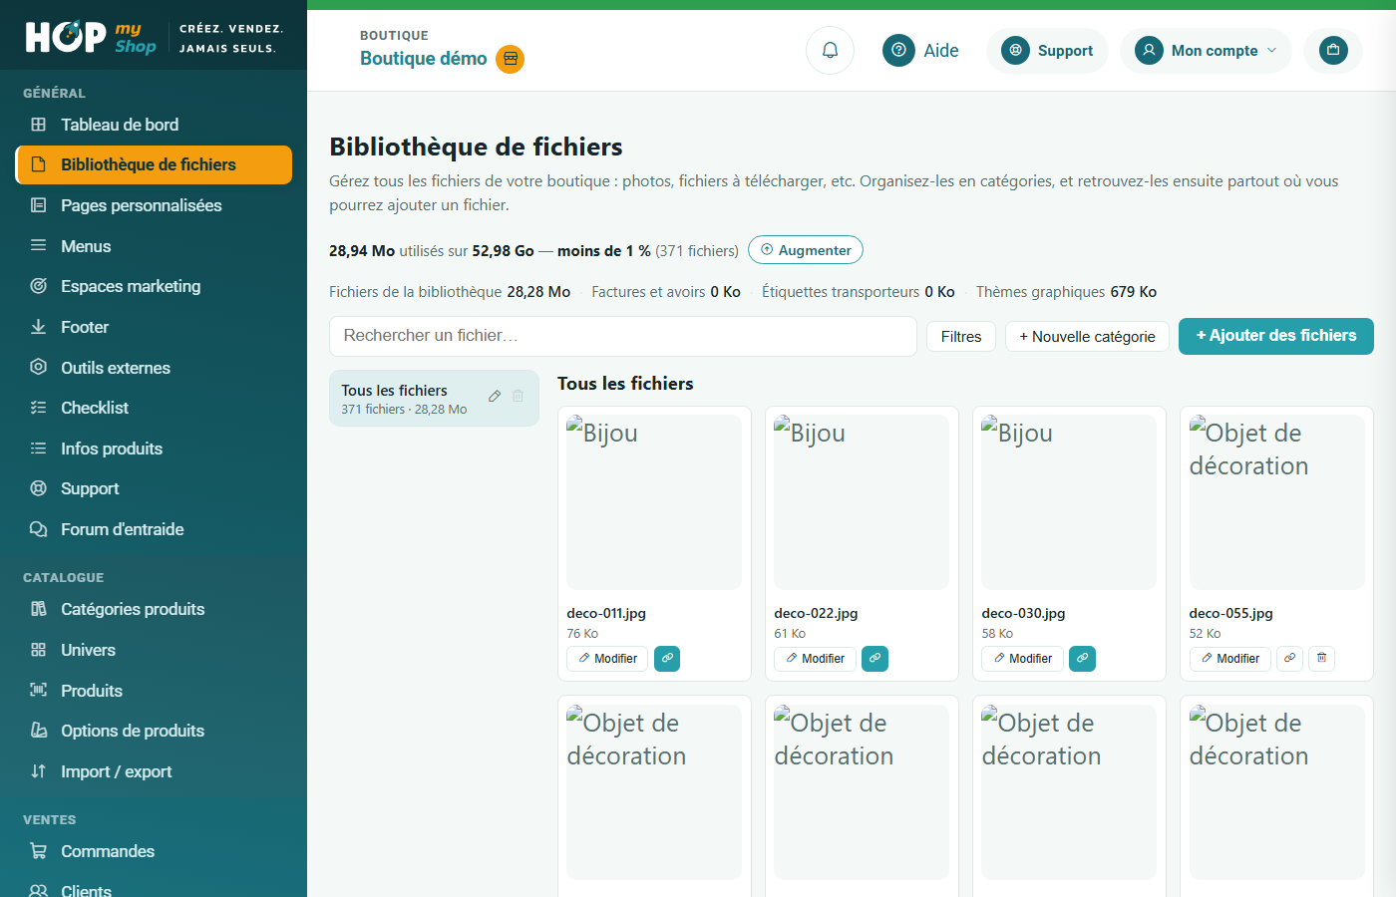Click the Support button in header
Image resolution: width=1396 pixels, height=897 pixels.
(1047, 50)
